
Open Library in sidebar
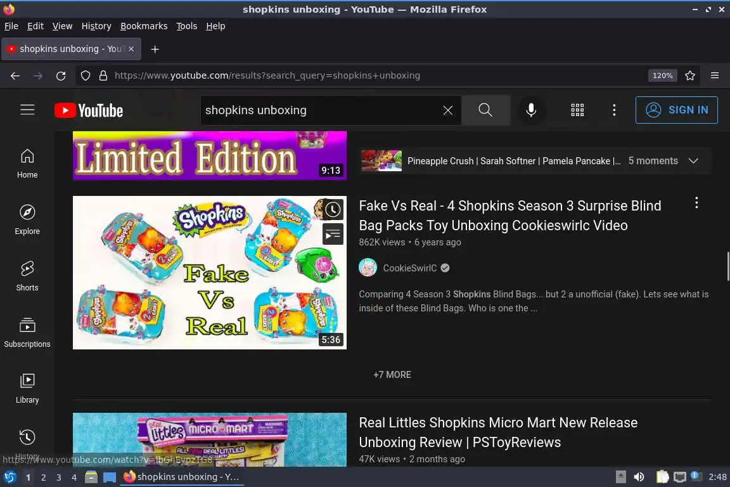pyautogui.click(x=27, y=389)
